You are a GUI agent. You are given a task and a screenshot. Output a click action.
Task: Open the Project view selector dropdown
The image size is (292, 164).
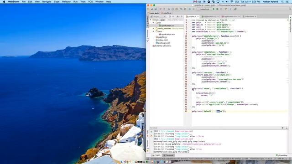click(158, 16)
